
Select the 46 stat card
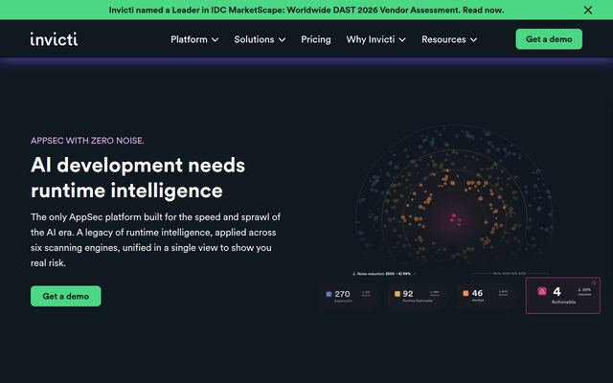tap(486, 296)
